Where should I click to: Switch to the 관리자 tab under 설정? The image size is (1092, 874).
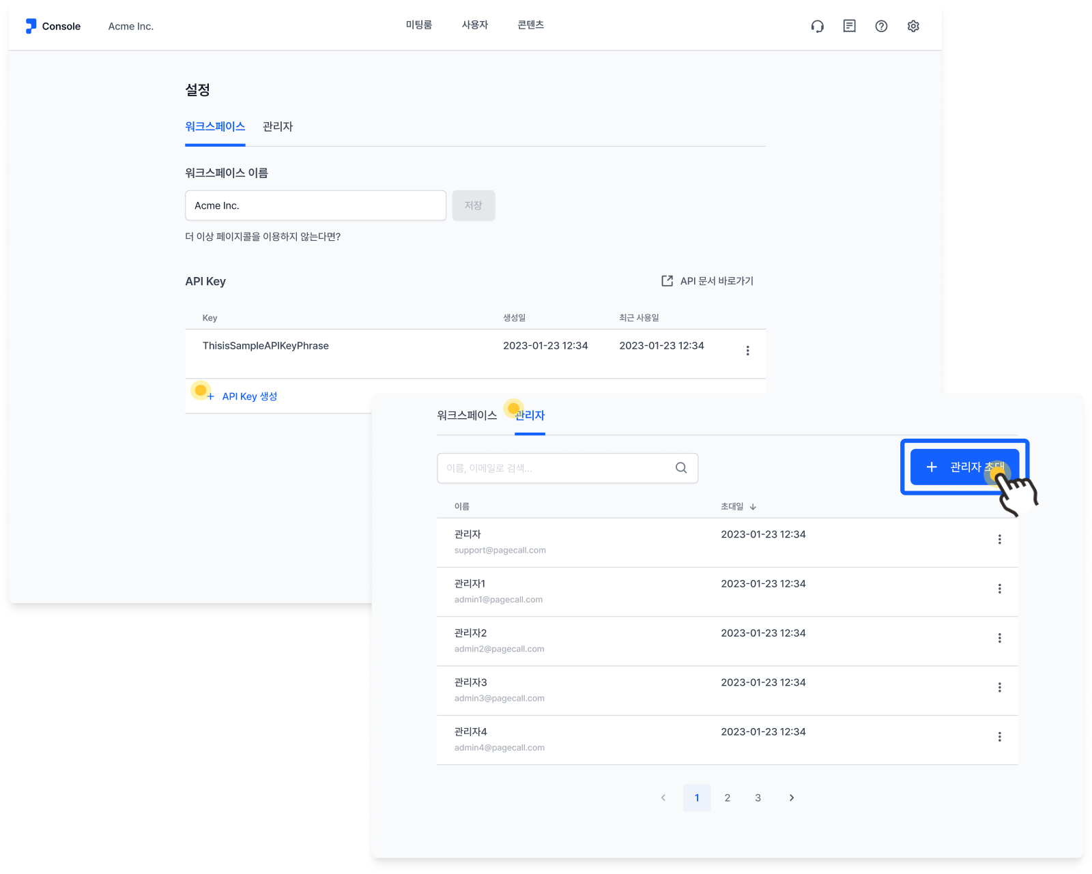click(x=278, y=127)
